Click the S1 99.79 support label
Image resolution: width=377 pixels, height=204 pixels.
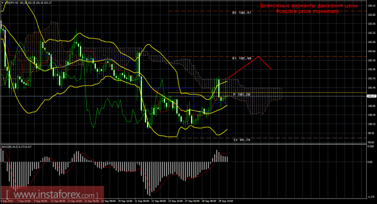(242, 140)
